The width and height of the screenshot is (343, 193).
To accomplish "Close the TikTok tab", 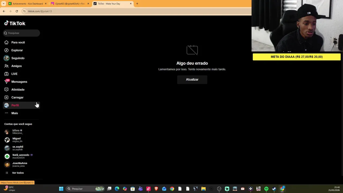I will tap(131, 4).
